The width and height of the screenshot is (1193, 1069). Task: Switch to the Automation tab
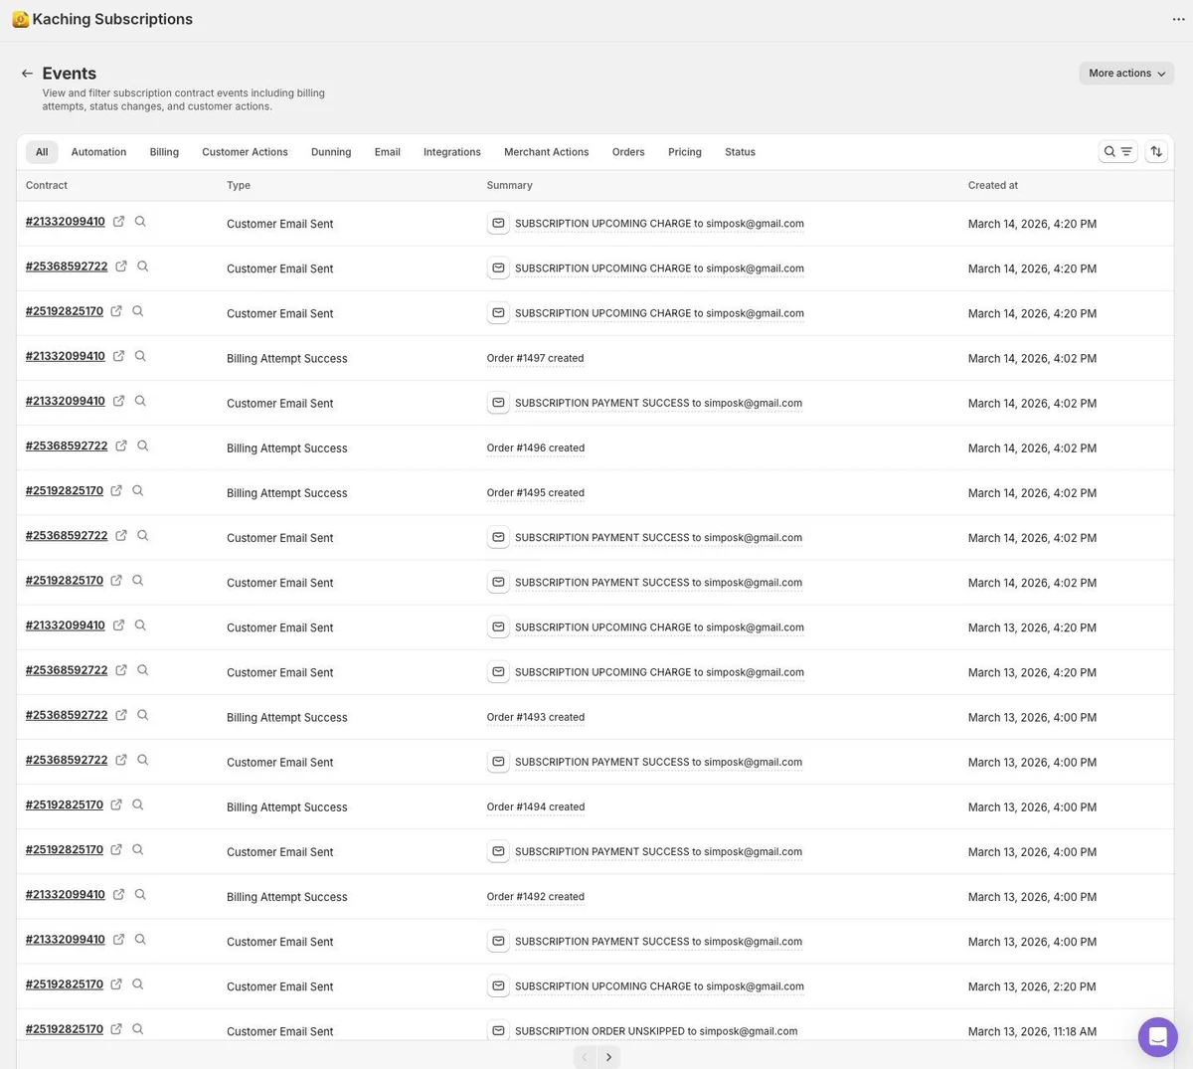98,152
